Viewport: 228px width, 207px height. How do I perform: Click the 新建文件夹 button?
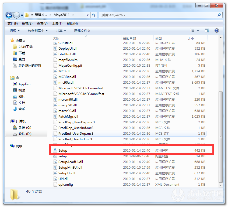point(82,30)
